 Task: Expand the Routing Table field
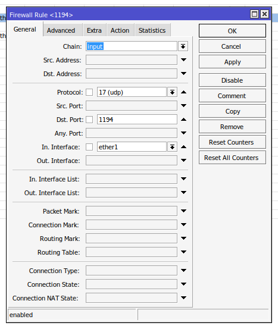tap(184, 252)
